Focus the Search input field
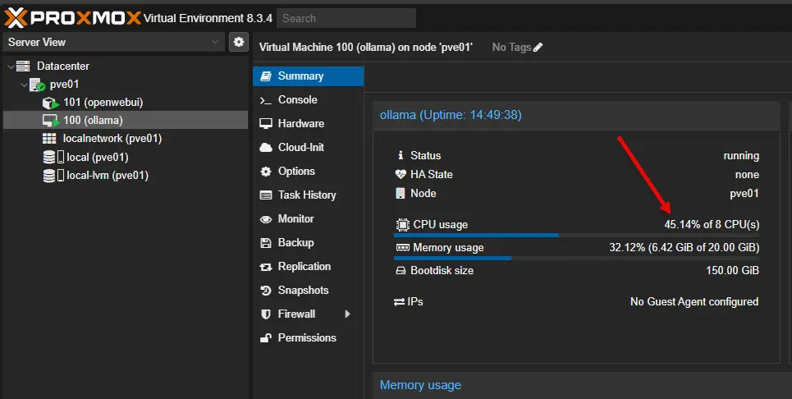The width and height of the screenshot is (792, 399). [346, 18]
